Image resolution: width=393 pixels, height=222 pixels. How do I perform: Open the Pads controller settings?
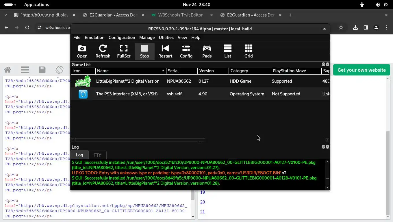point(207,51)
